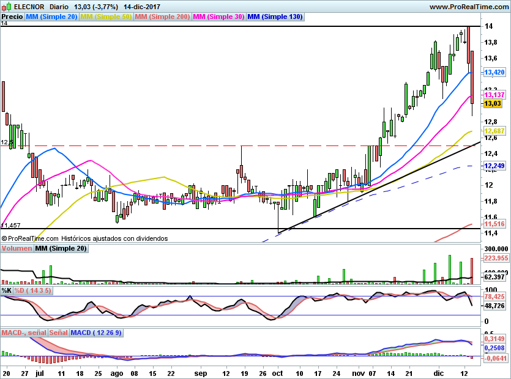The image size is (511, 379).
Task: Open the magenta MM (Simple 30) label
Action: click(218, 17)
